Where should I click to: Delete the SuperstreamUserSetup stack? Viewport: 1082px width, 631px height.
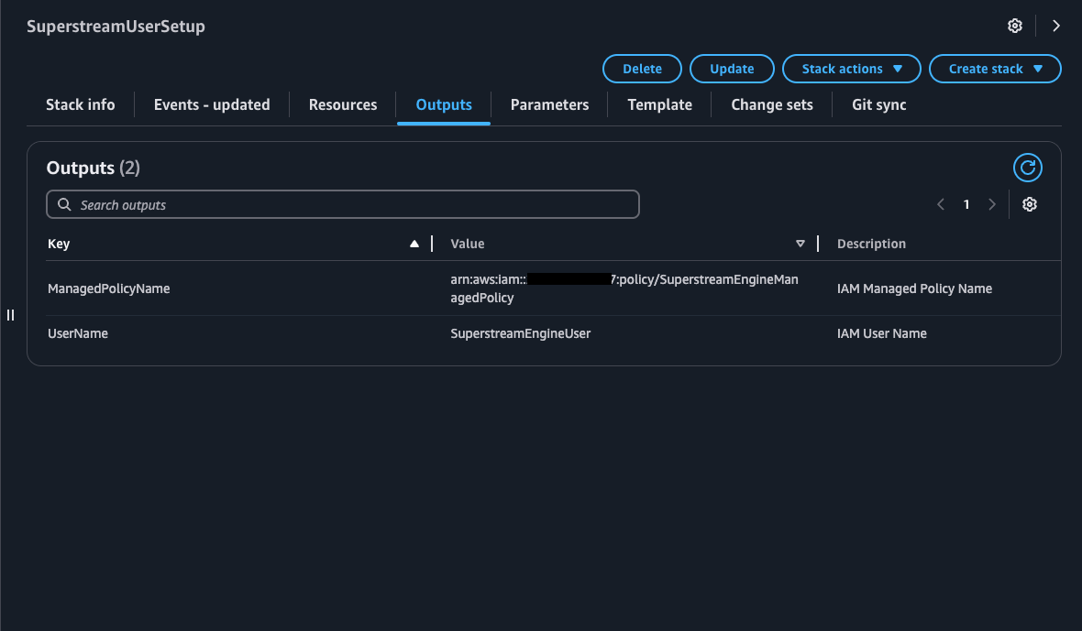642,69
